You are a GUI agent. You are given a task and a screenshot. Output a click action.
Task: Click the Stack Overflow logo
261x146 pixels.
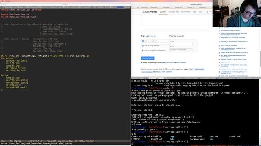click(x=150, y=12)
